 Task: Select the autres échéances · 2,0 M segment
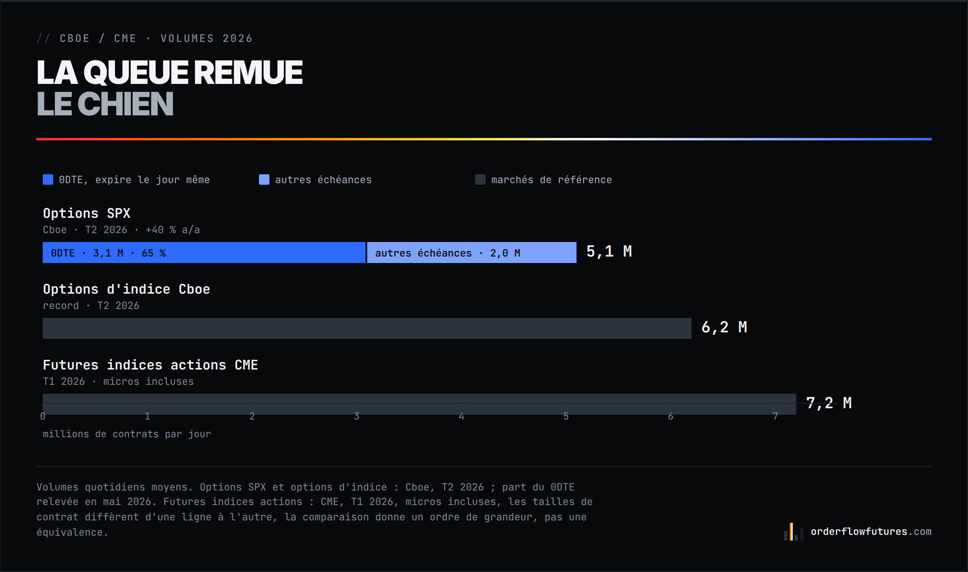pyautogui.click(x=471, y=253)
